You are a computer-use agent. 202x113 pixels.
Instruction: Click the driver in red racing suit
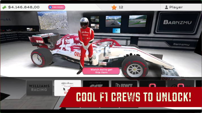[85, 45]
